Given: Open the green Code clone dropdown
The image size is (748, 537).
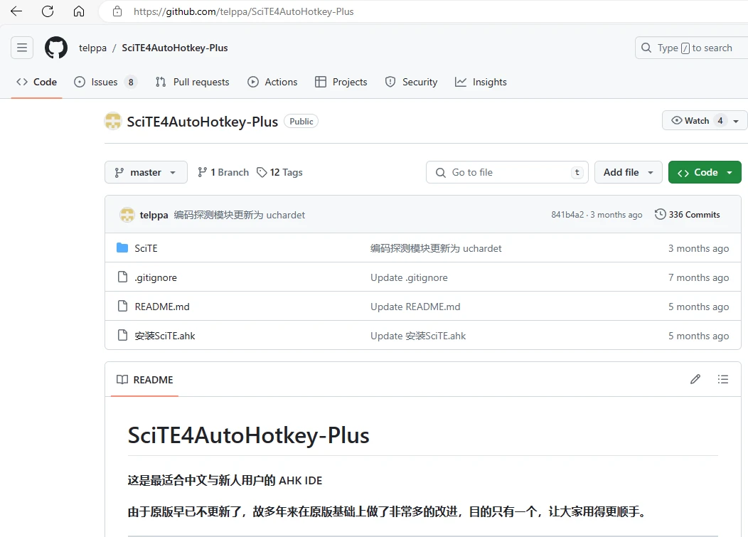Looking at the screenshot, I should tap(705, 172).
